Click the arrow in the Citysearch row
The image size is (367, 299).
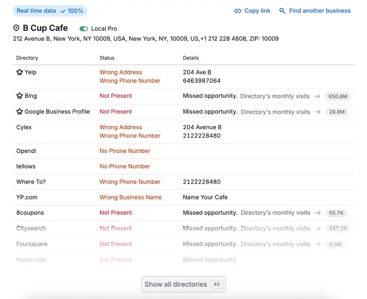[x=318, y=229]
